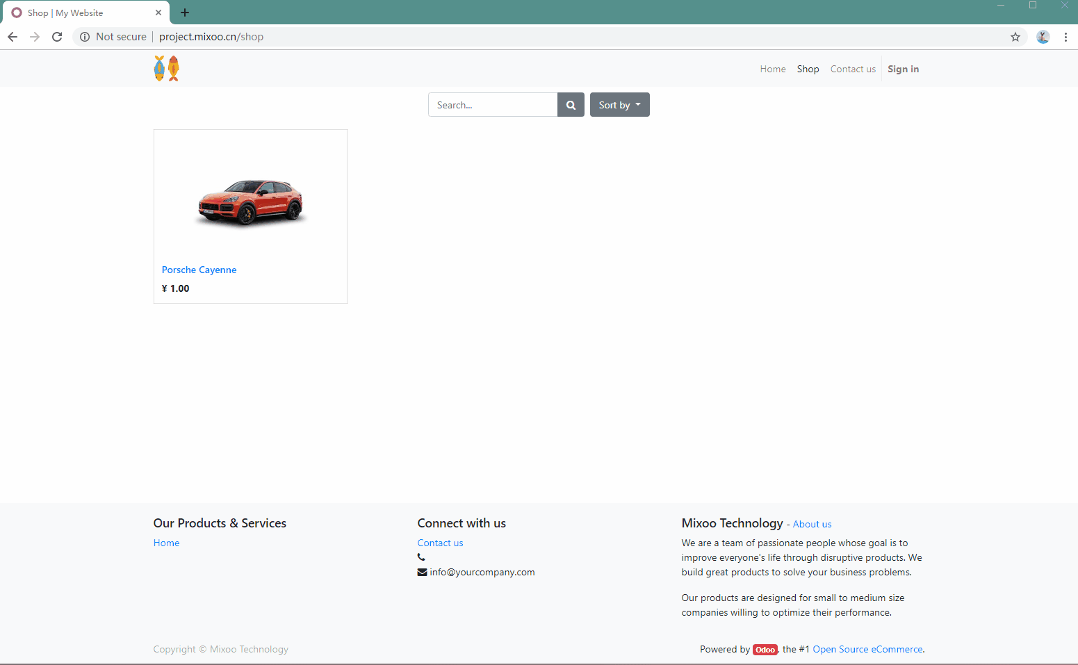1078x665 pixels.
Task: Click the browser forward arrow
Action: (x=35, y=37)
